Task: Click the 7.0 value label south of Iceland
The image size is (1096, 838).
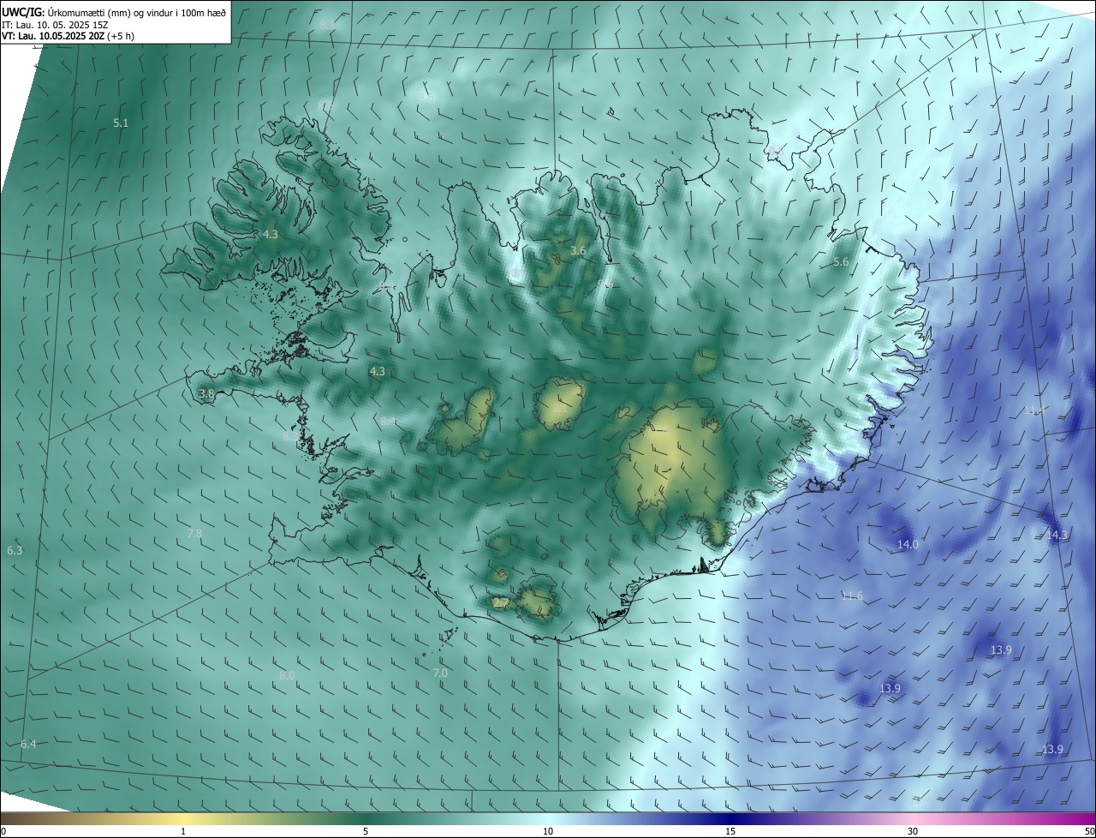Action: [x=440, y=673]
